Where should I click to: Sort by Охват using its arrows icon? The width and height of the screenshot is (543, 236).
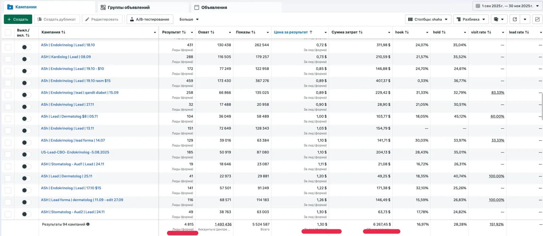point(212,32)
